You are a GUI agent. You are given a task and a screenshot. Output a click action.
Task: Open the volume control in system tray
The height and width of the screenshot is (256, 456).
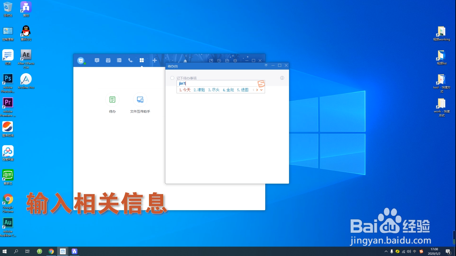point(409,251)
